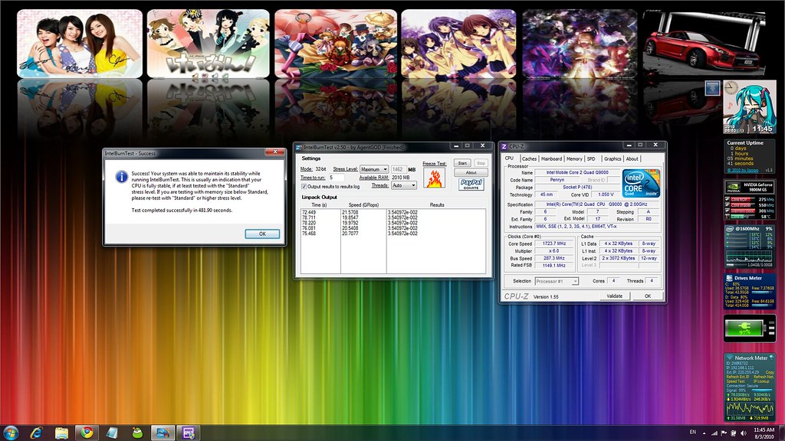This screenshot has height=441, width=785.
Task: Click the EN language indicator
Action: point(693,432)
